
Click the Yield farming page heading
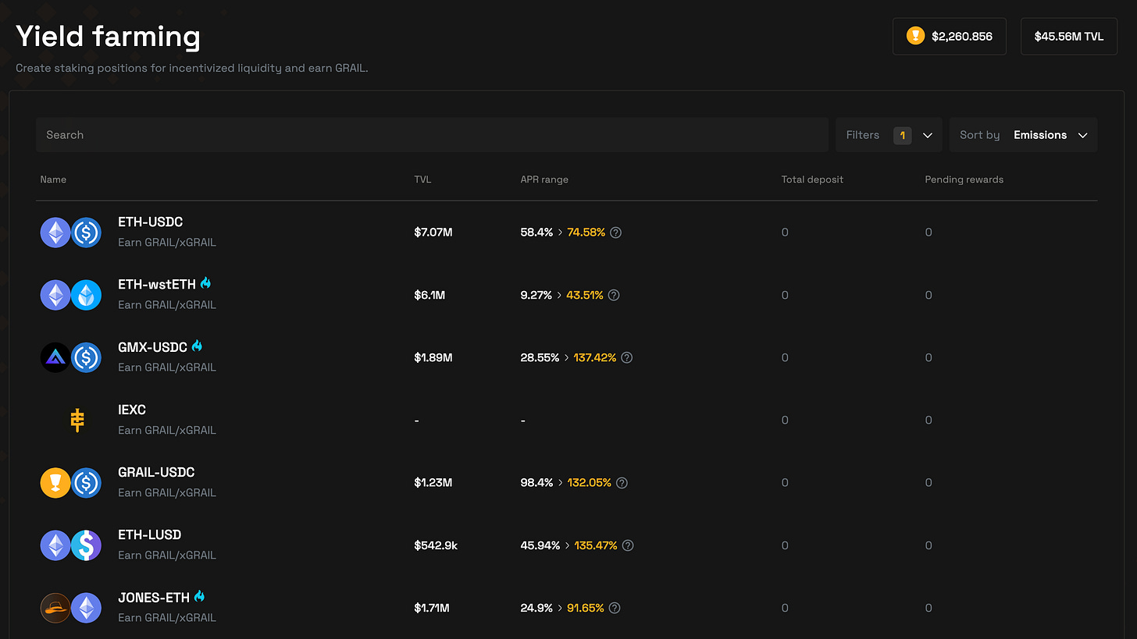click(x=109, y=37)
